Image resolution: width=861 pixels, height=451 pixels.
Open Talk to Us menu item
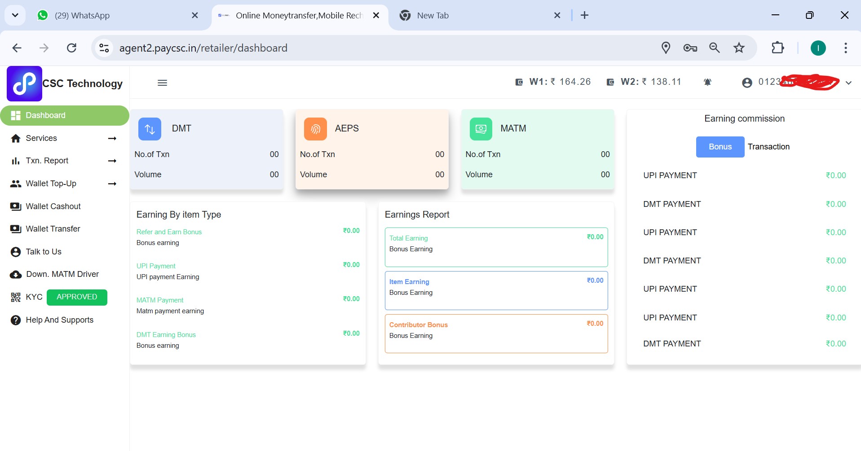click(44, 252)
